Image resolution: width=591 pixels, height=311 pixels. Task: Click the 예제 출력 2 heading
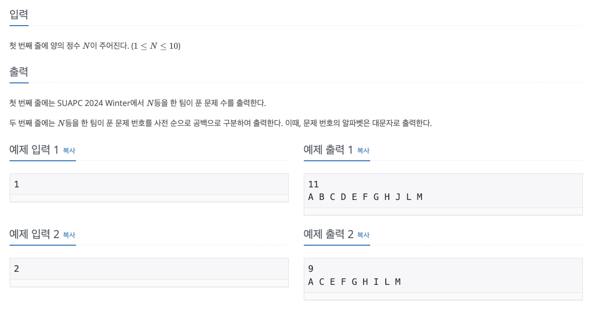pos(327,234)
